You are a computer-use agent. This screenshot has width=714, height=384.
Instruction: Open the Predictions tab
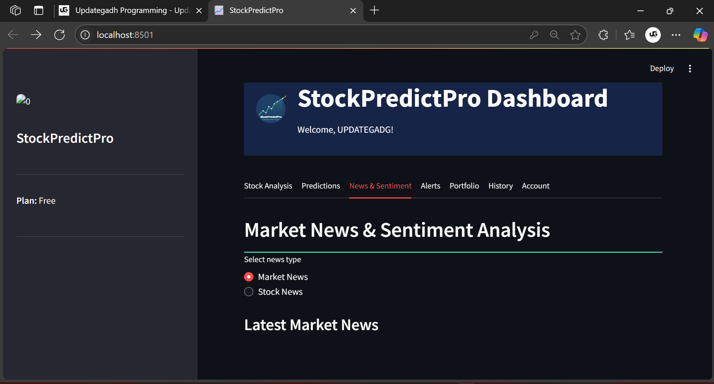tap(321, 186)
